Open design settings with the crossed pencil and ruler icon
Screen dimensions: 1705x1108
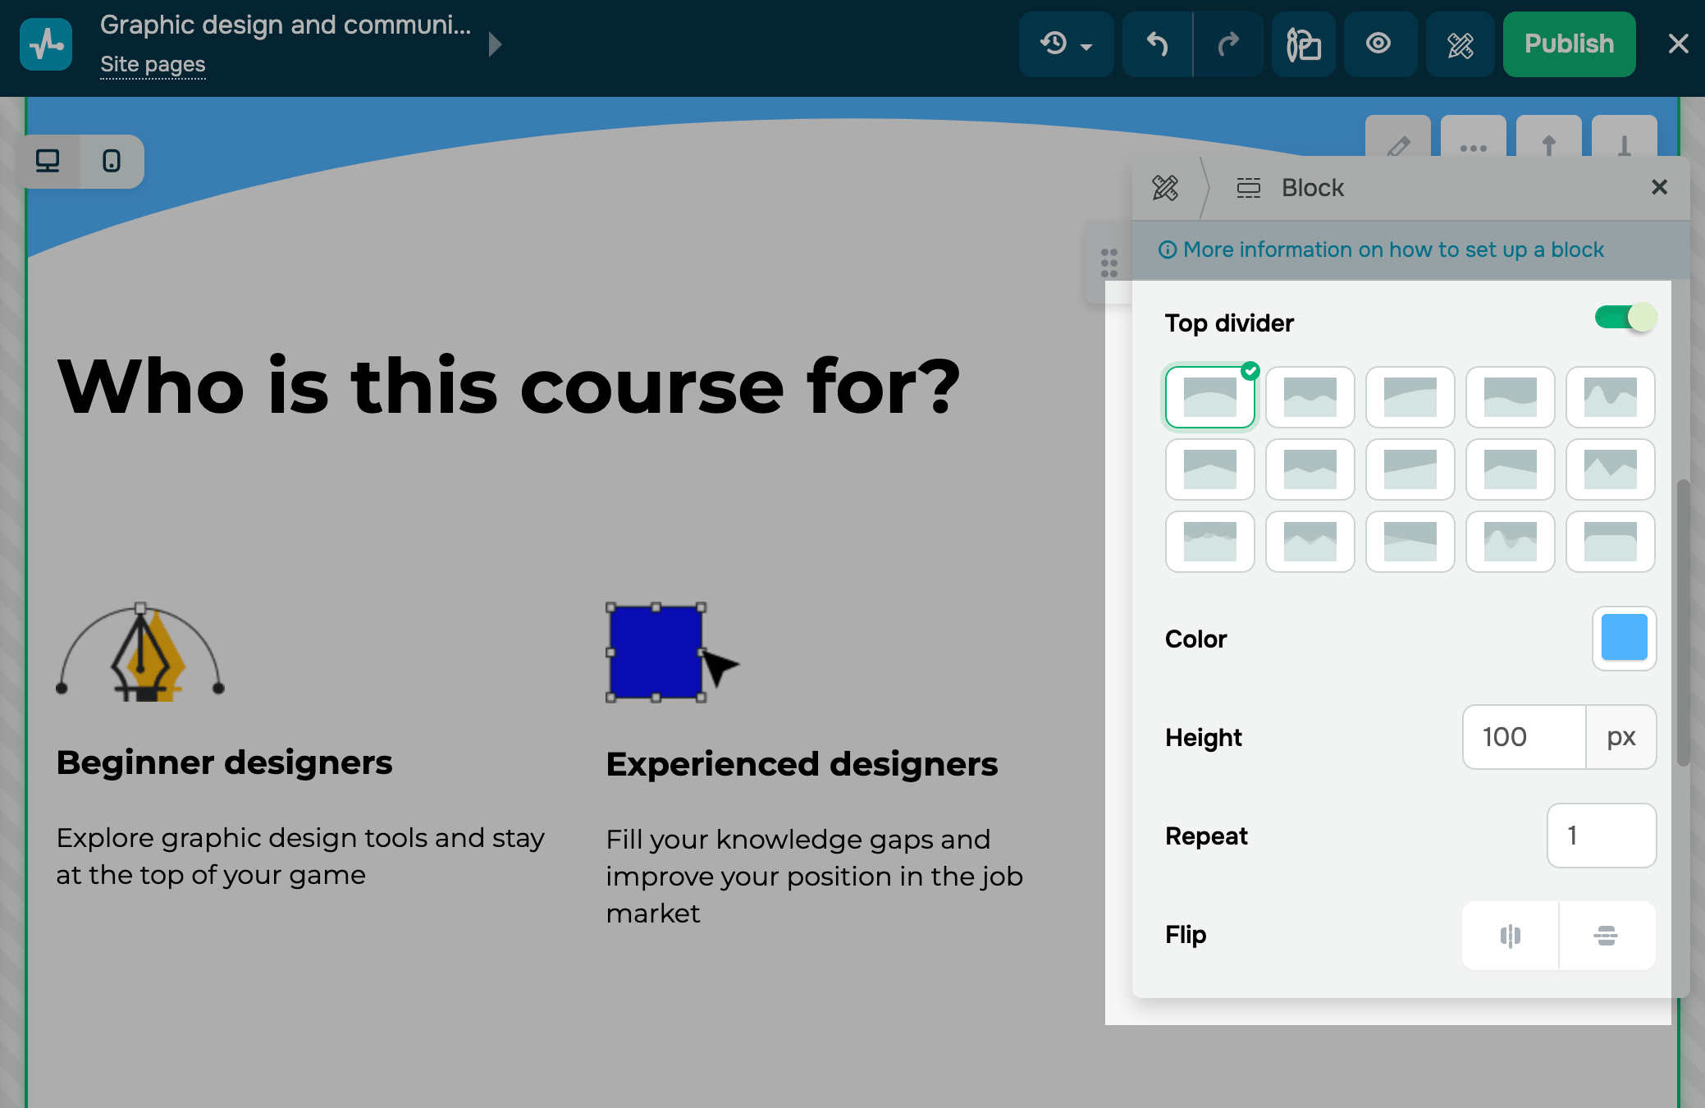(x=1460, y=44)
